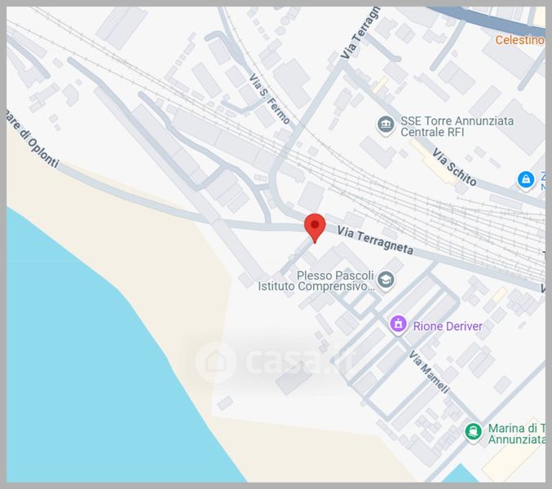Click the Marina di Annunziata text label
Screen dimensions: 552x489
[x=516, y=434]
